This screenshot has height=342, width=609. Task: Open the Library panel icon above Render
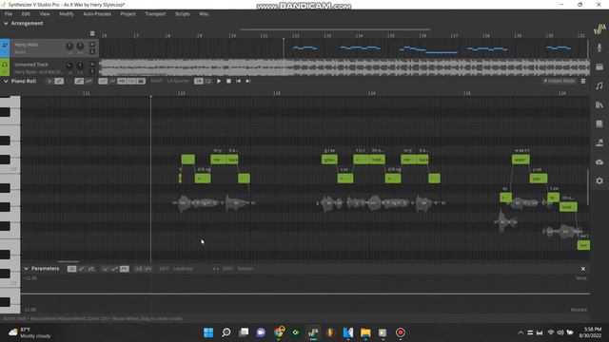[599, 123]
